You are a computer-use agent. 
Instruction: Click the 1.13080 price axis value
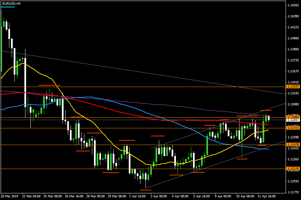pyautogui.click(x=293, y=104)
